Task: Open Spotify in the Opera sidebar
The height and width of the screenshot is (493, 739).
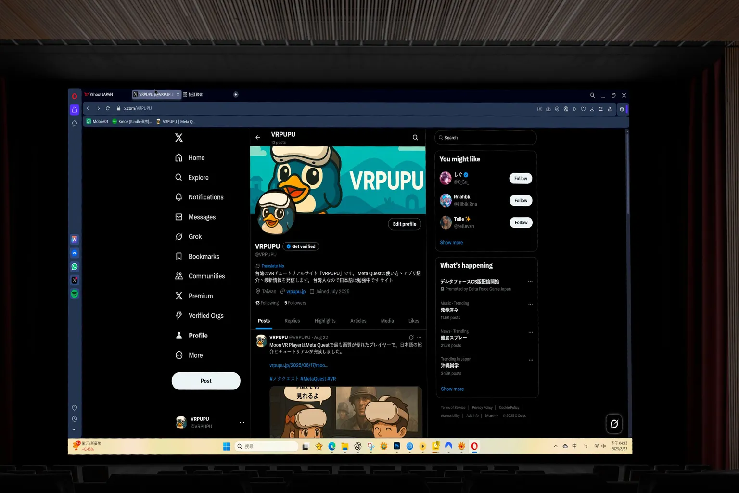Action: click(x=75, y=294)
